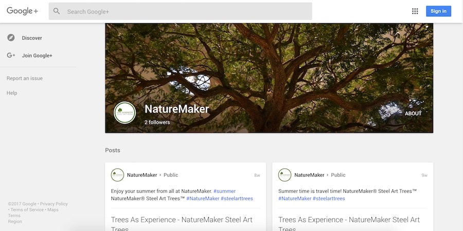Click the NatureMaker profile avatar on banner
Image resolution: width=463 pixels, height=231 pixels.
(124, 113)
